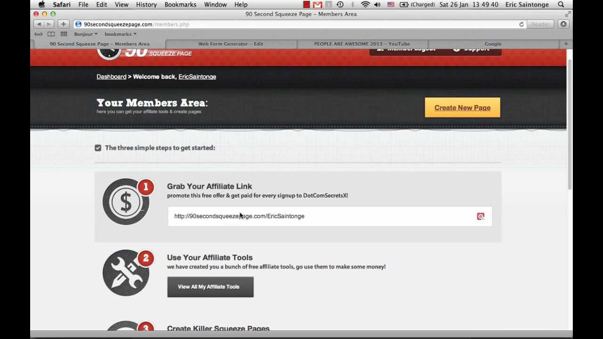Copy affiliate link using the red icon
This screenshot has width=603, height=339.
(x=481, y=216)
